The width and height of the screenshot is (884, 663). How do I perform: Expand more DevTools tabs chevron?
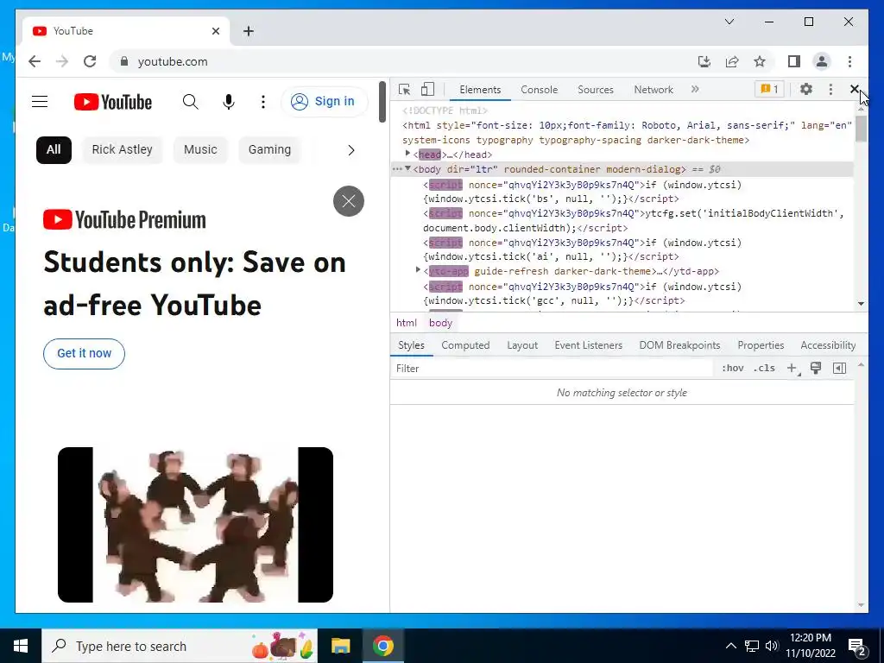[x=695, y=89]
